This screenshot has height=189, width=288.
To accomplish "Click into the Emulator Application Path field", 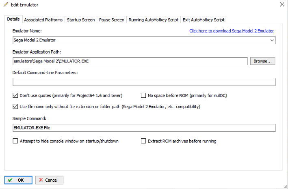I will (x=130, y=61).
